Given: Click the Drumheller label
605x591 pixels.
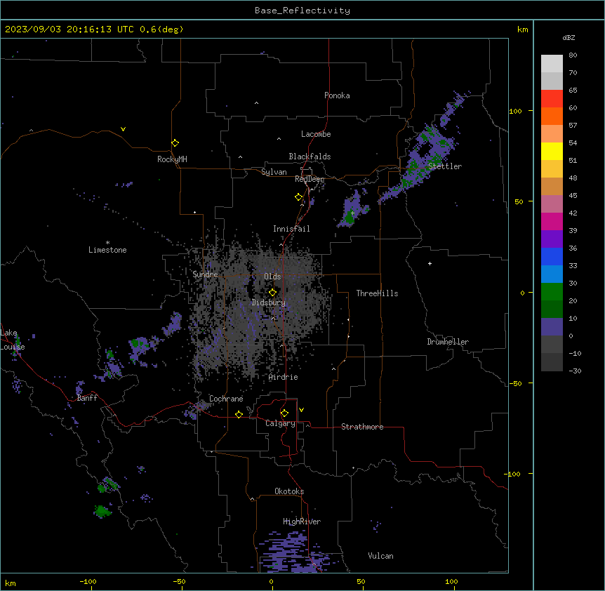Looking at the screenshot, I should point(448,342).
